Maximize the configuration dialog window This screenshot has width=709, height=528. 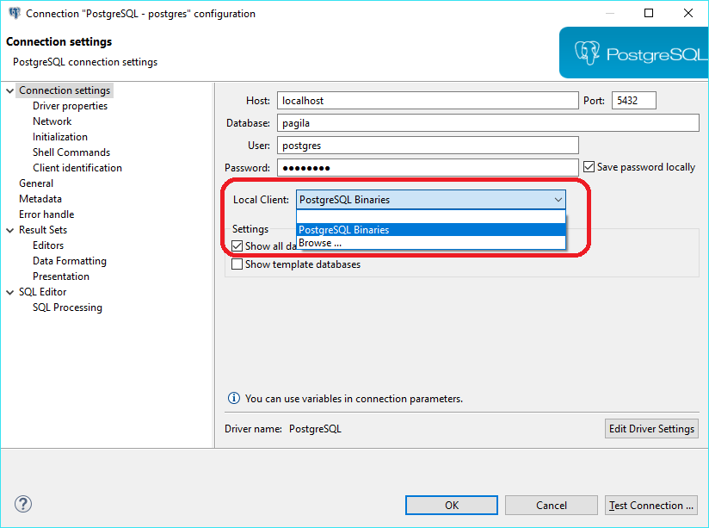pos(649,13)
